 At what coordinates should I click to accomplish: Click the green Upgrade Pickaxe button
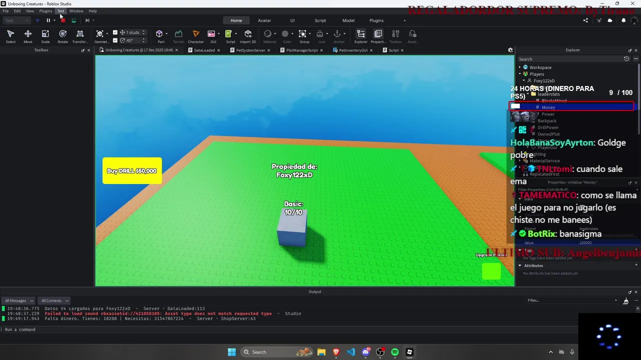click(491, 270)
